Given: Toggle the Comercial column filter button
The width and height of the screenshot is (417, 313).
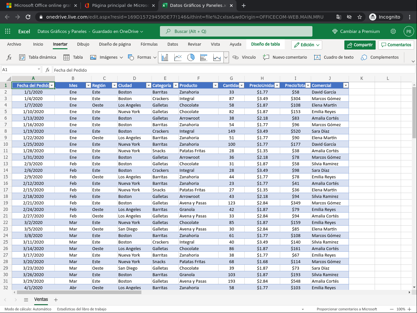Looking at the screenshot, I should point(346,85).
